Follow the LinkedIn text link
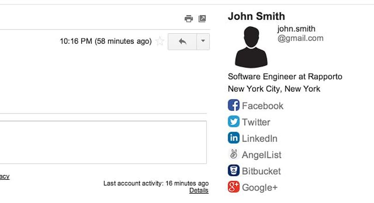This screenshot has width=374, height=203. tap(260, 138)
